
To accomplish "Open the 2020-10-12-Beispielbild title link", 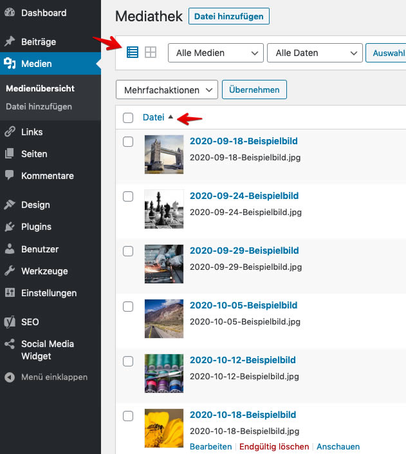I will click(x=243, y=360).
